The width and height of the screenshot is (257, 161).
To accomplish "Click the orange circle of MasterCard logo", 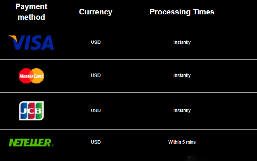I will (39, 76).
